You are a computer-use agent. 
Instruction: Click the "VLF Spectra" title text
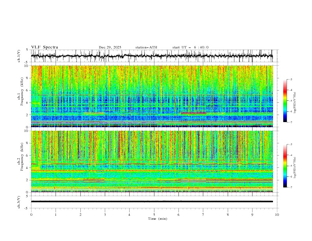45,47
